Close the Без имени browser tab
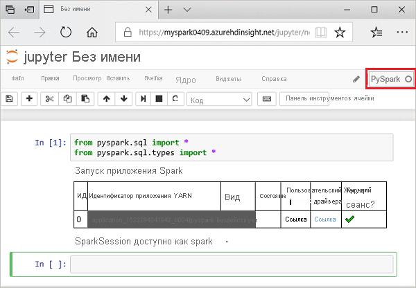Viewport: 416px width, 288px height. pos(148,10)
